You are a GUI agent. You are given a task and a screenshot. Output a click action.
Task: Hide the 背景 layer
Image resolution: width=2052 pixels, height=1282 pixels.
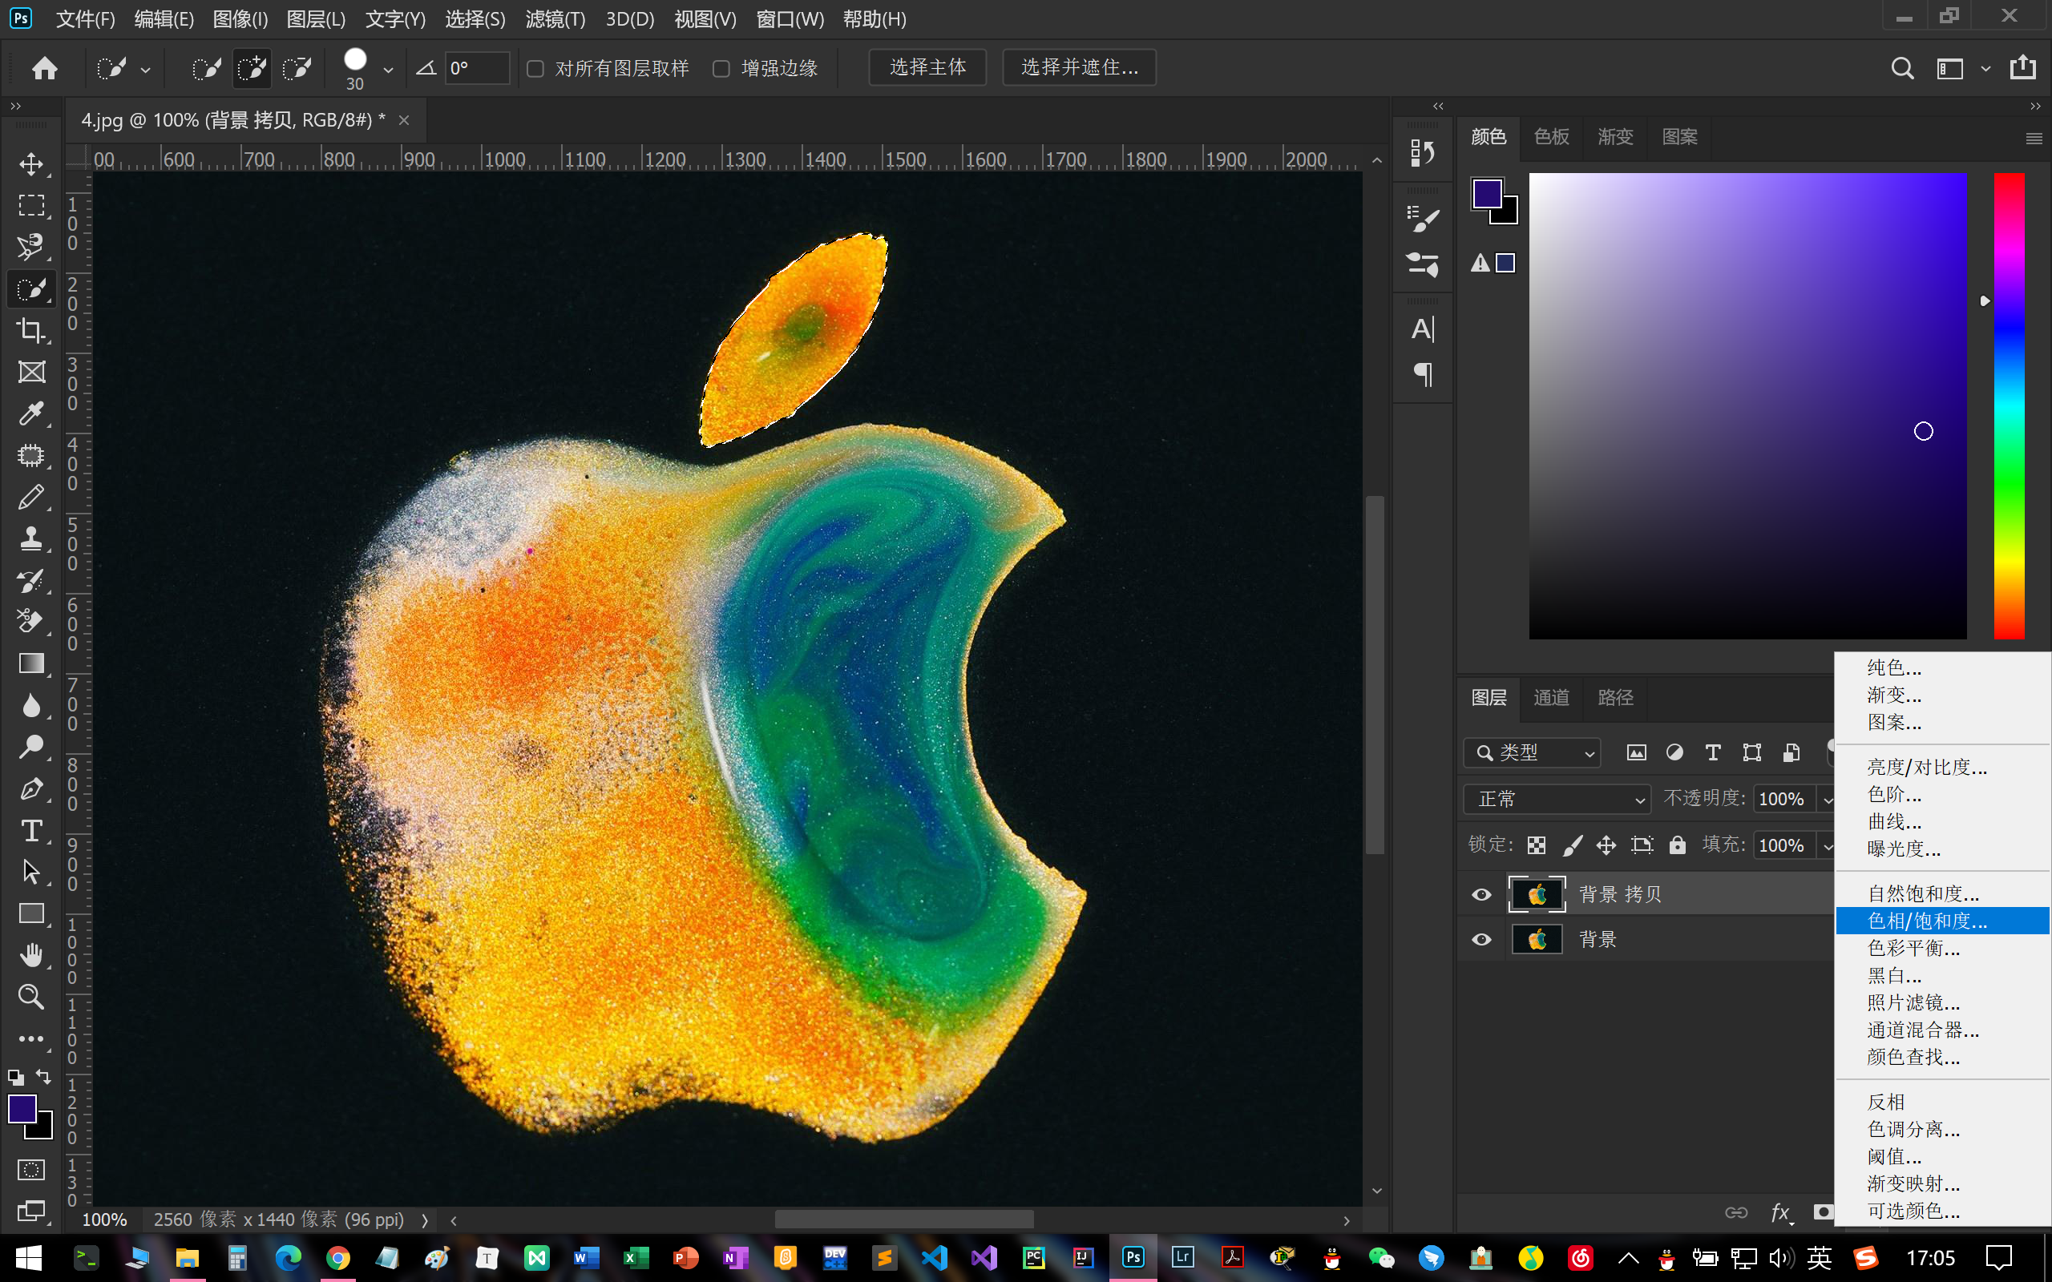click(x=1480, y=939)
